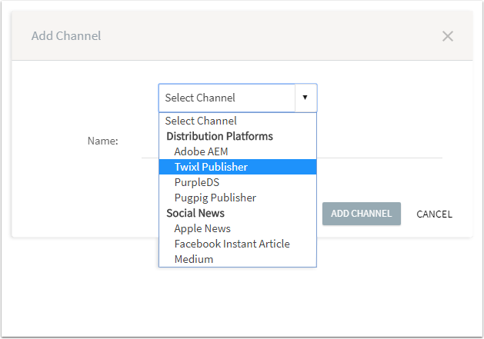484x339 pixels.
Task: Choose Facebook Instant Article option
Action: click(x=238, y=244)
